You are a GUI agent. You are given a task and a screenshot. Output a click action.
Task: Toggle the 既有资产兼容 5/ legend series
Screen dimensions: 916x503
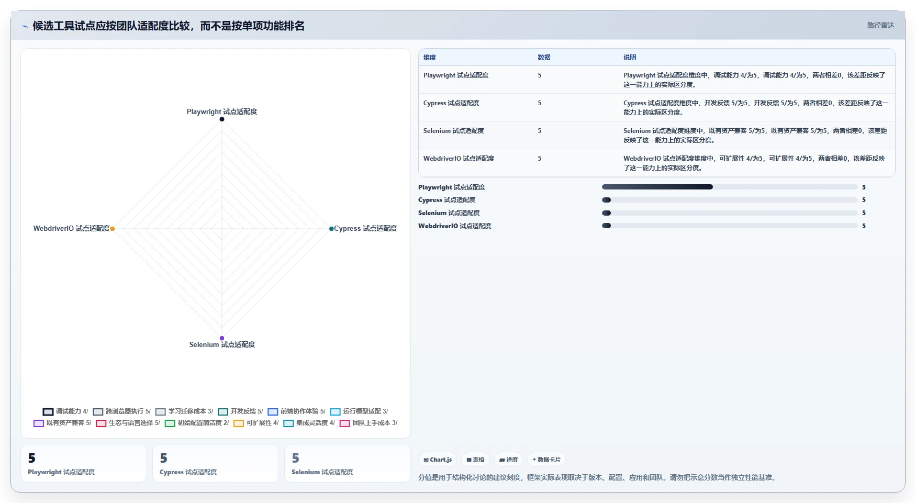tap(62, 423)
